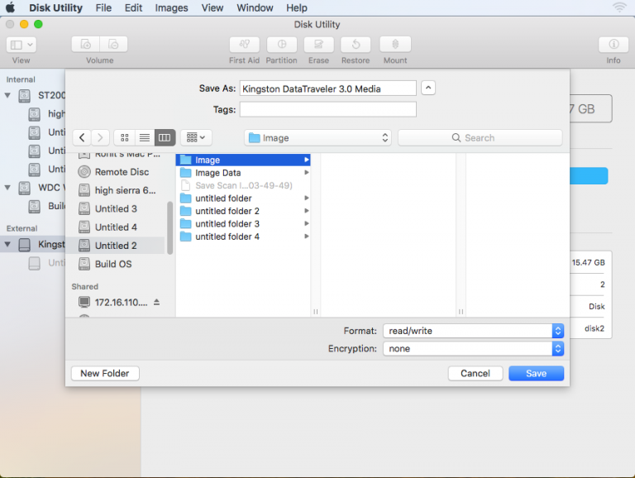Screen dimensions: 635x478
Task: Open the Window menu
Action: (255, 7)
